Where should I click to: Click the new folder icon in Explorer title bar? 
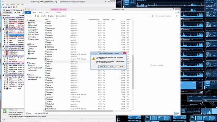(32, 9)
